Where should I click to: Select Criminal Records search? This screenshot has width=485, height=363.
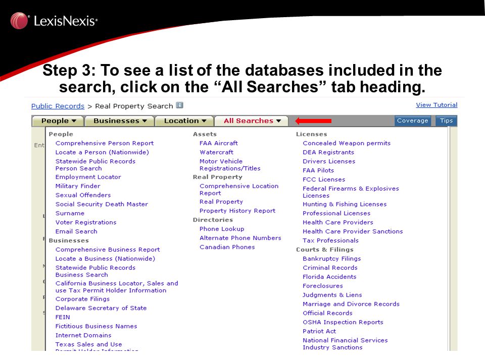pyautogui.click(x=330, y=268)
